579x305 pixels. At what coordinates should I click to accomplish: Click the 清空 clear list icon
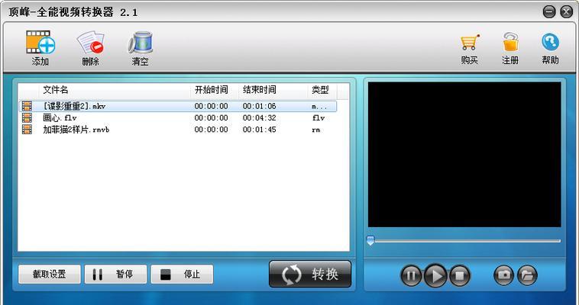coord(141,43)
